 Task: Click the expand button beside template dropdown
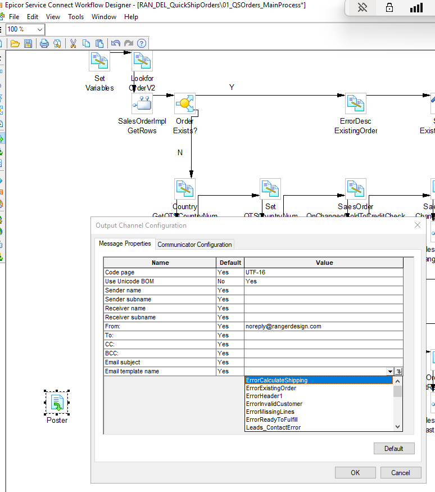(398, 372)
